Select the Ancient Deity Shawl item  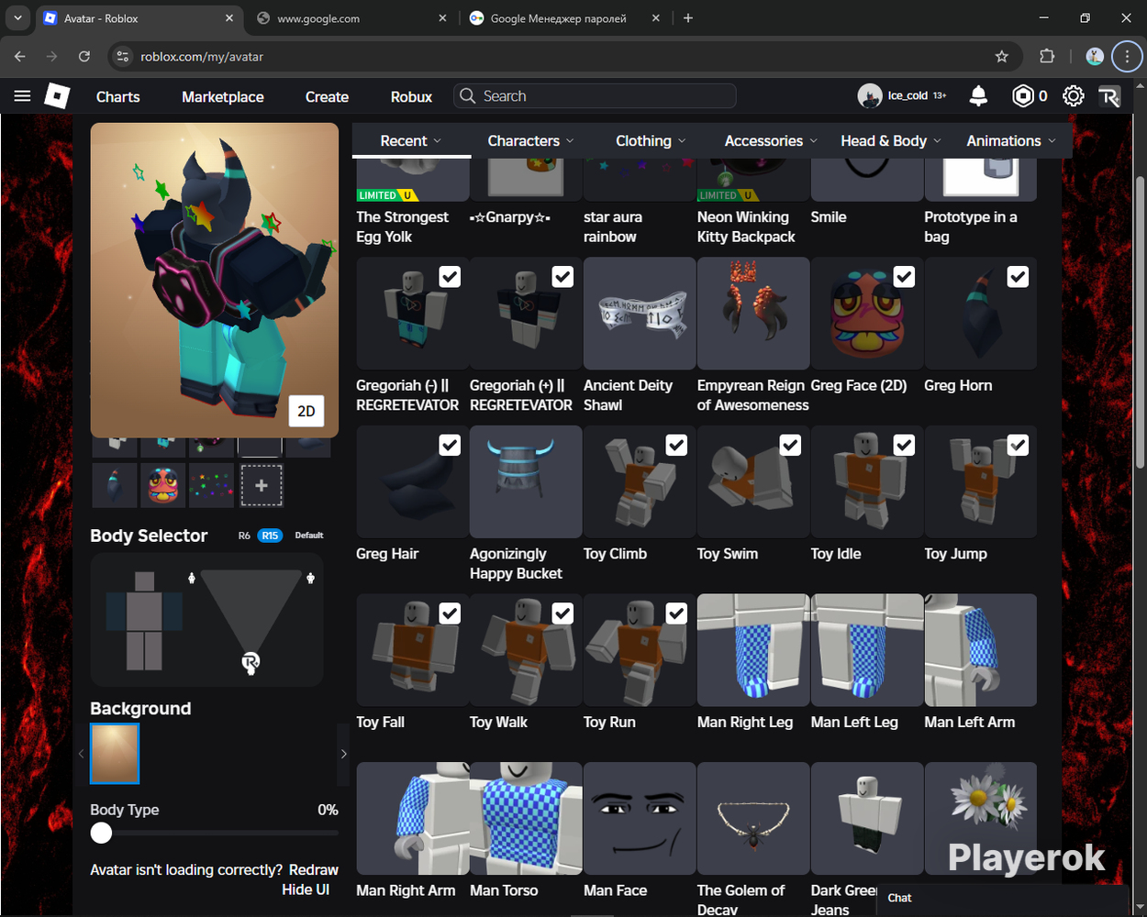pos(640,313)
